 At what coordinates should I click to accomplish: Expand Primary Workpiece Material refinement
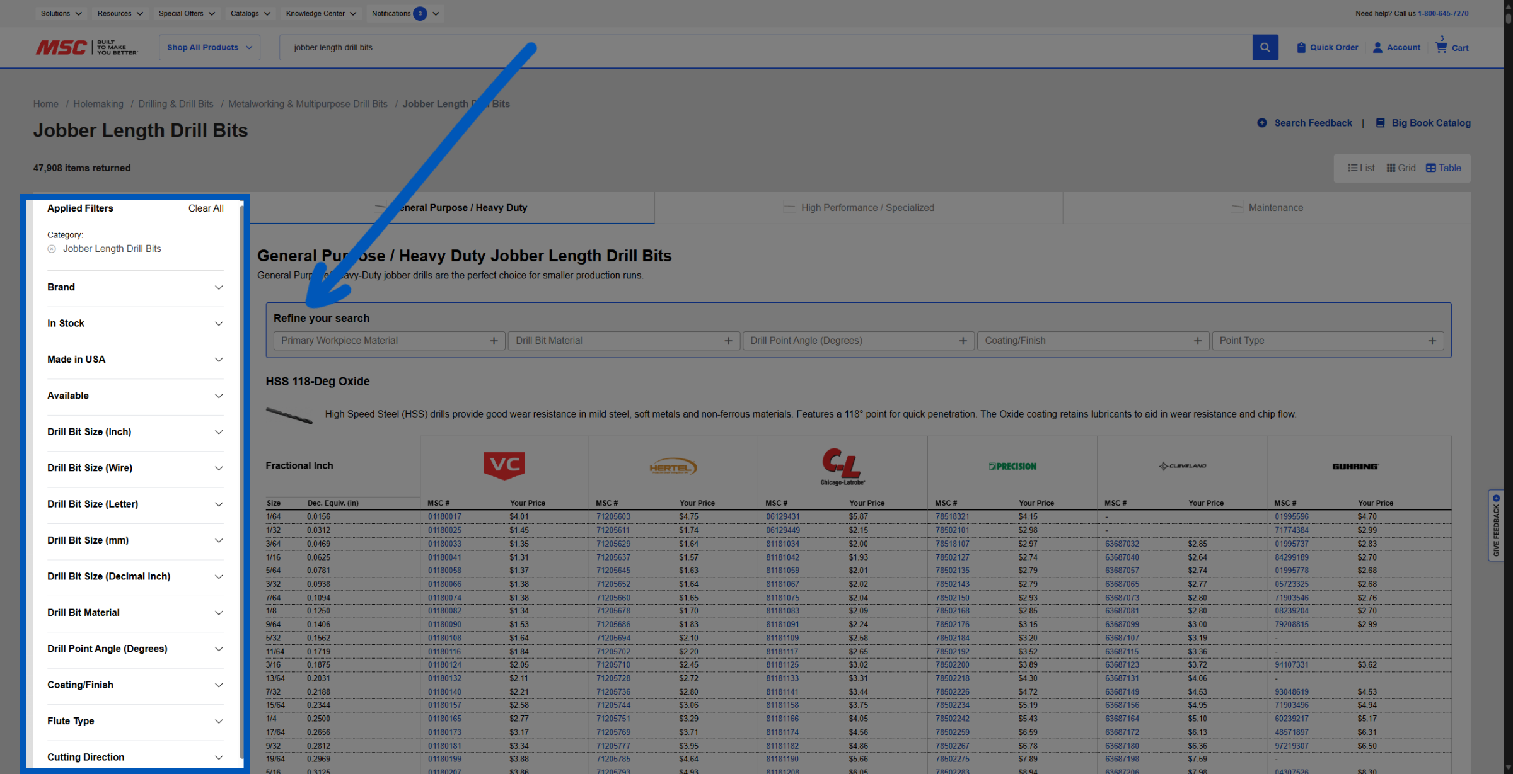coord(389,341)
